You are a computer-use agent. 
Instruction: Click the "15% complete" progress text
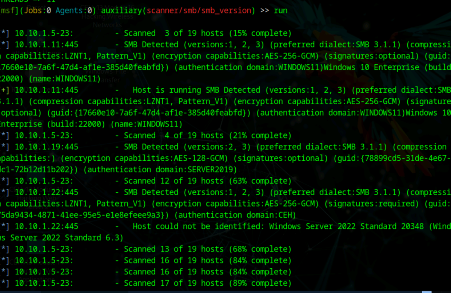(x=260, y=33)
